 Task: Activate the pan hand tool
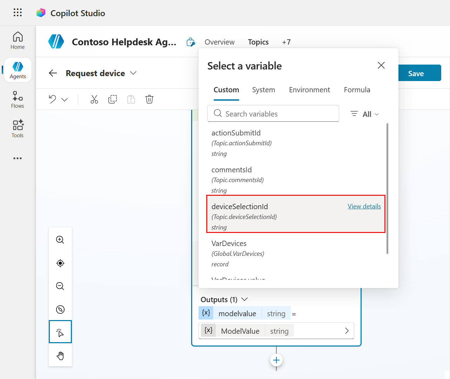pos(60,355)
